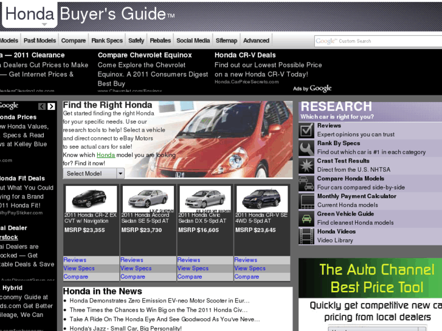Open the Honda CR-V Deals ad
This screenshot has width=442, height=331.
pyautogui.click(x=245, y=55)
